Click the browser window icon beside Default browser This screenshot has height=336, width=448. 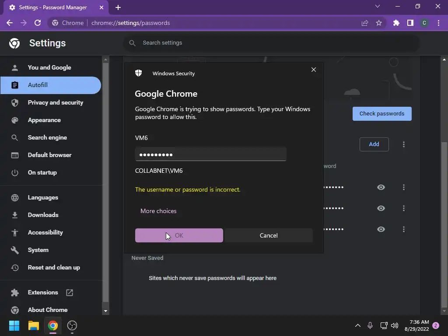(15, 155)
